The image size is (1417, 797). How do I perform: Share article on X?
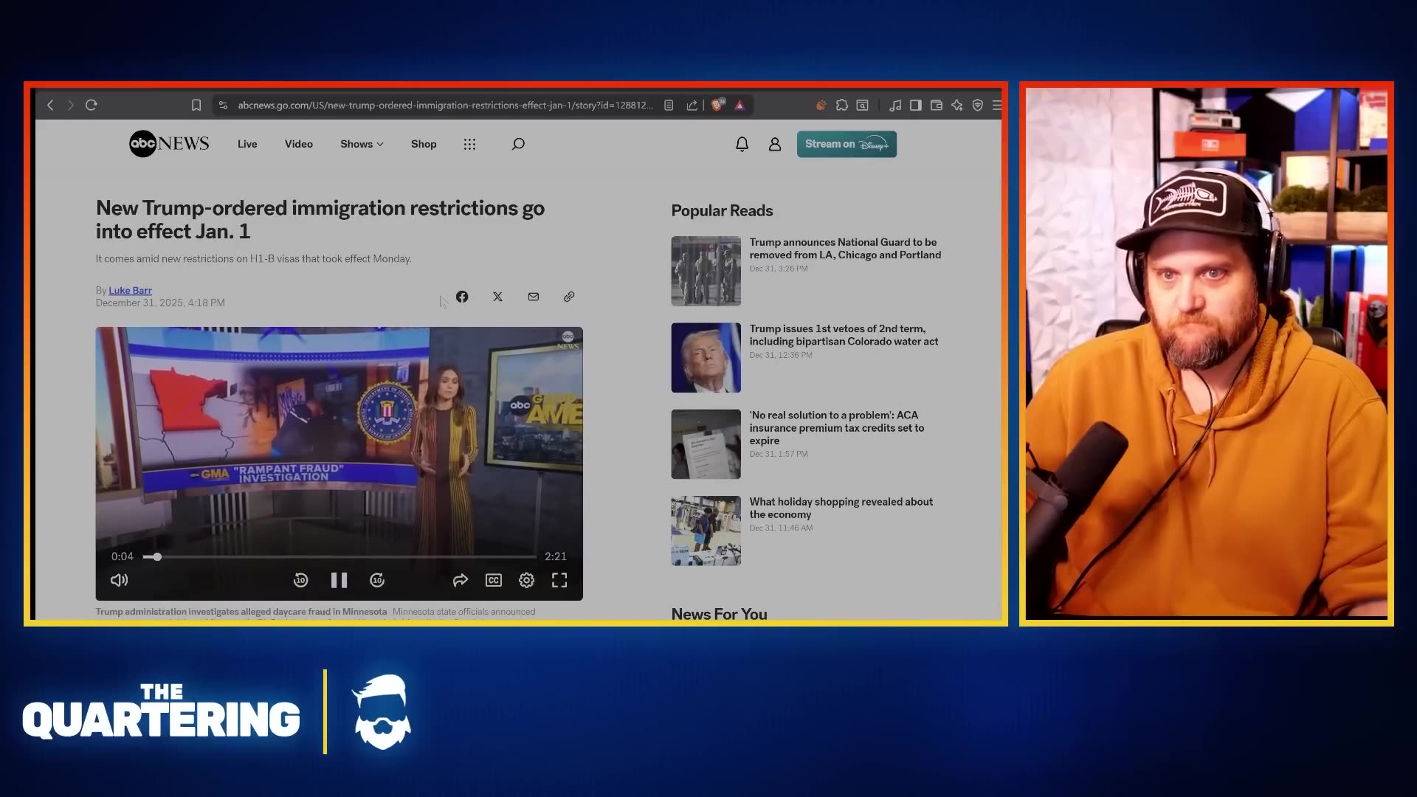click(497, 297)
